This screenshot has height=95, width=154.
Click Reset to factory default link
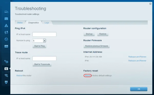(x=88, y=76)
